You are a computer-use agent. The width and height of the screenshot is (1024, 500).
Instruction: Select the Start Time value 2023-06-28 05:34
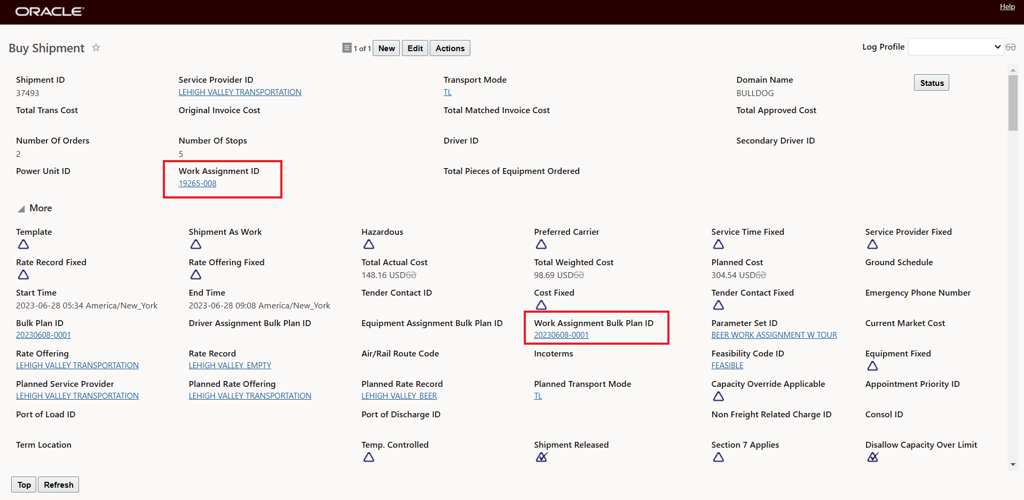pyautogui.click(x=87, y=306)
